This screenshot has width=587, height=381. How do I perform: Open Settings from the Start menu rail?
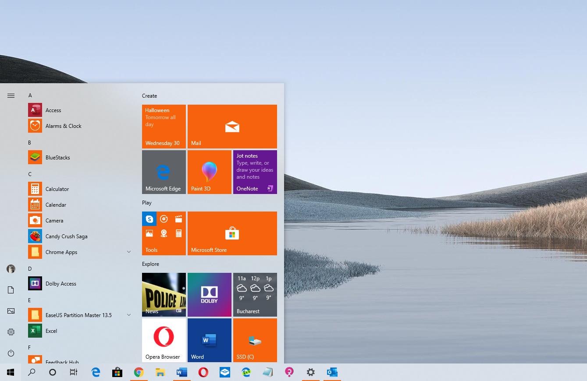click(11, 332)
